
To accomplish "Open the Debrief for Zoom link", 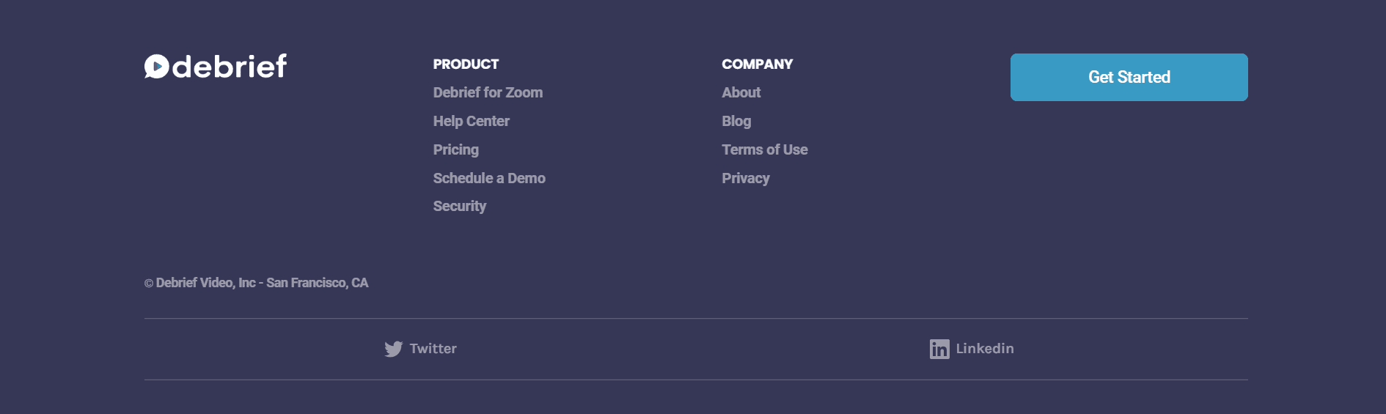I will 488,92.
